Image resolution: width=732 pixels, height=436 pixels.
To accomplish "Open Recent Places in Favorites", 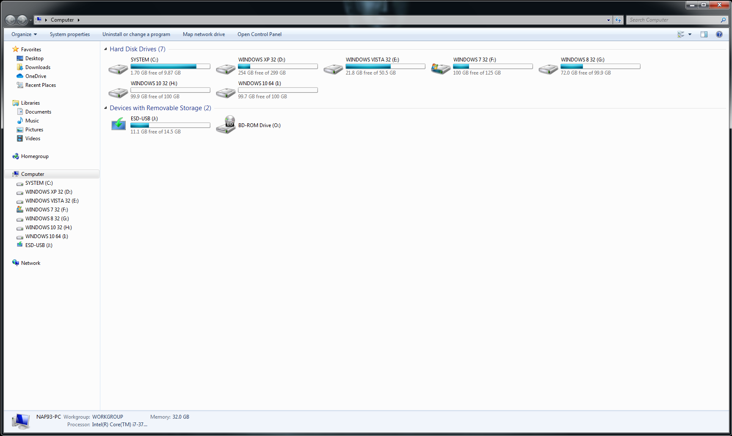I will (40, 85).
